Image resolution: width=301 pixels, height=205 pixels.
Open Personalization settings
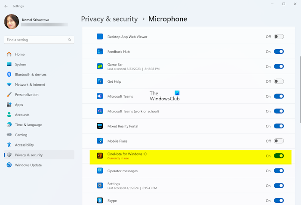point(39,94)
